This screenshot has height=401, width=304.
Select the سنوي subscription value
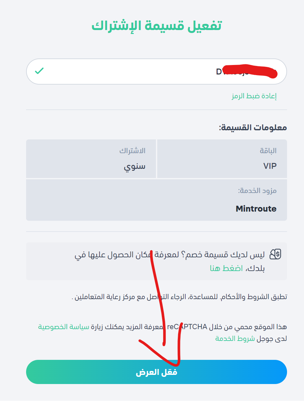[x=134, y=167]
